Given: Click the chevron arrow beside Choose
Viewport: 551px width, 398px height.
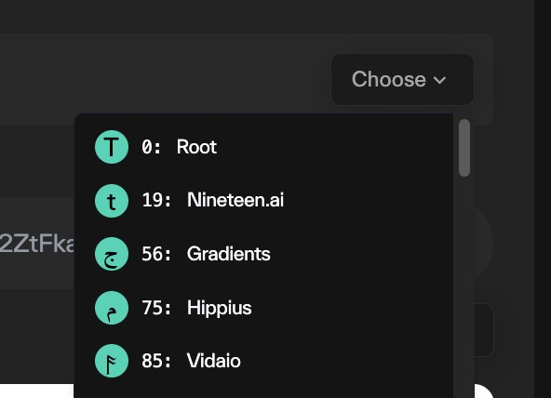Looking at the screenshot, I should [439, 80].
